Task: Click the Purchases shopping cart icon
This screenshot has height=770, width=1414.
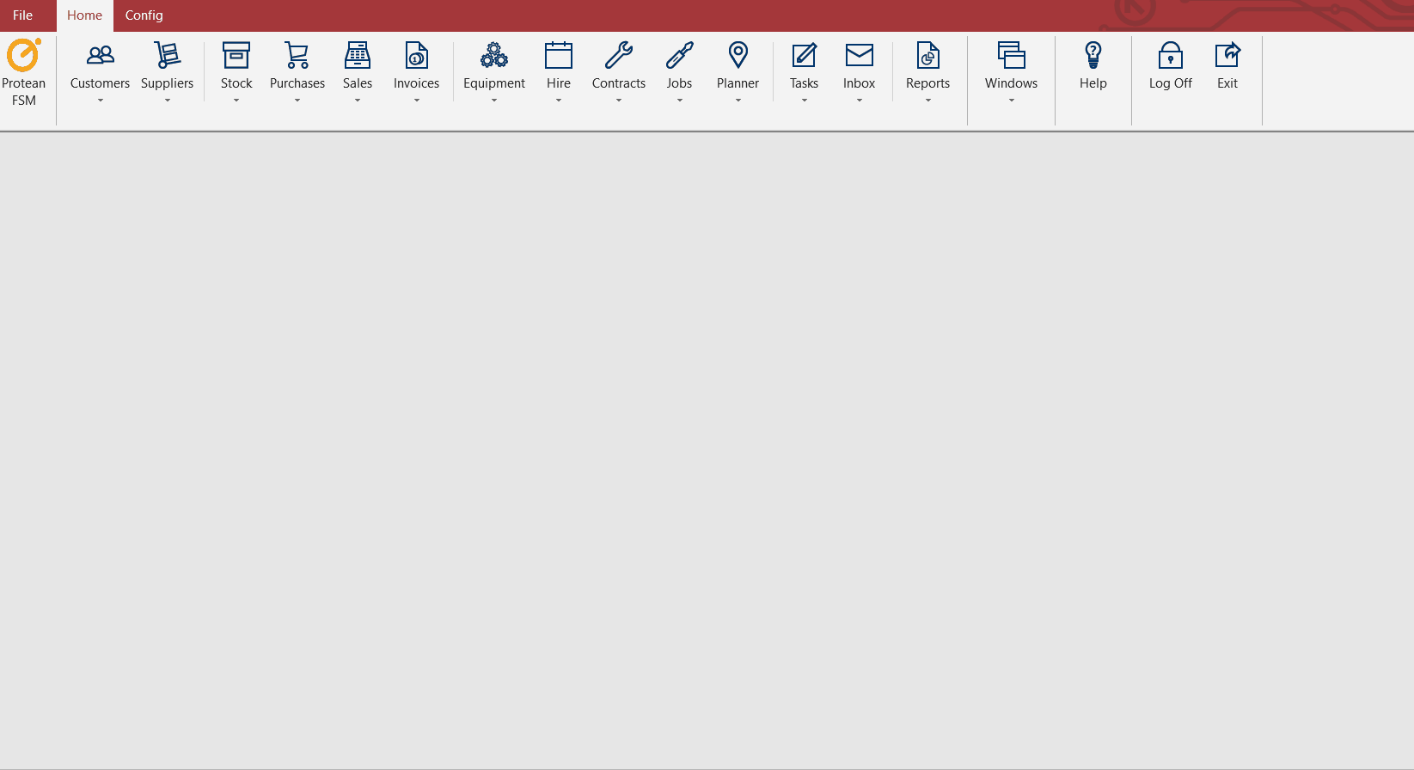Action: click(x=297, y=55)
